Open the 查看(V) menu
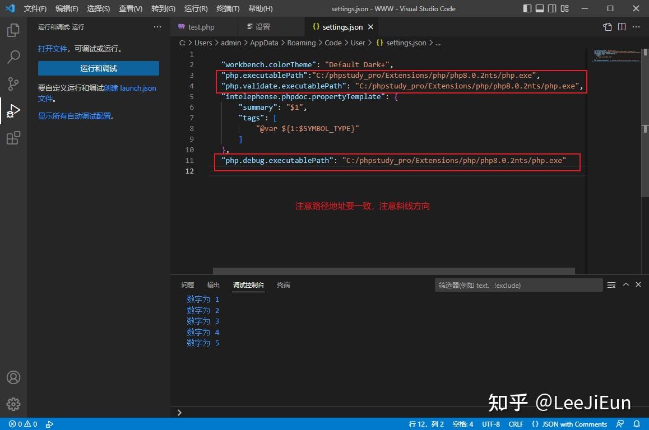This screenshot has height=430, width=649. pyautogui.click(x=131, y=8)
